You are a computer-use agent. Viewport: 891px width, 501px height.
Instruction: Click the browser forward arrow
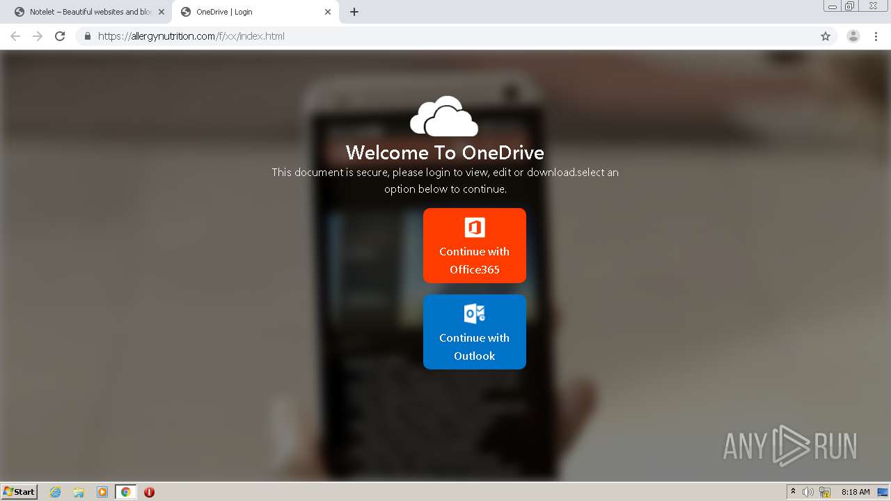38,36
